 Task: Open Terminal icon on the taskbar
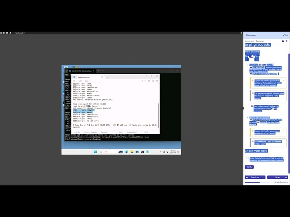click(x=142, y=152)
